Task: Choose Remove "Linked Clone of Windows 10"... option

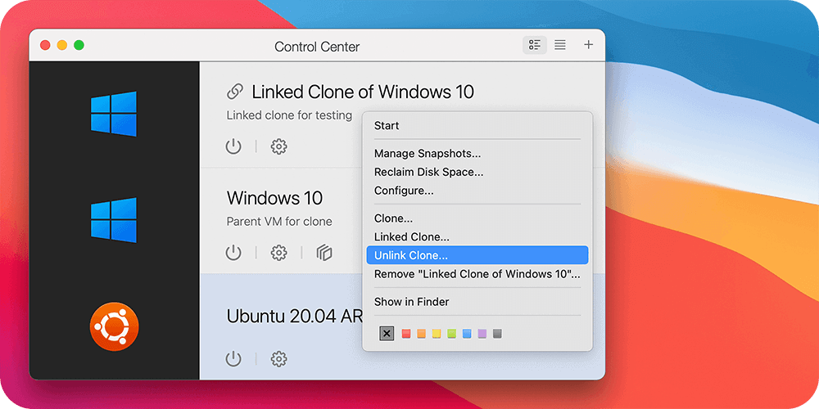Action: coord(477,274)
